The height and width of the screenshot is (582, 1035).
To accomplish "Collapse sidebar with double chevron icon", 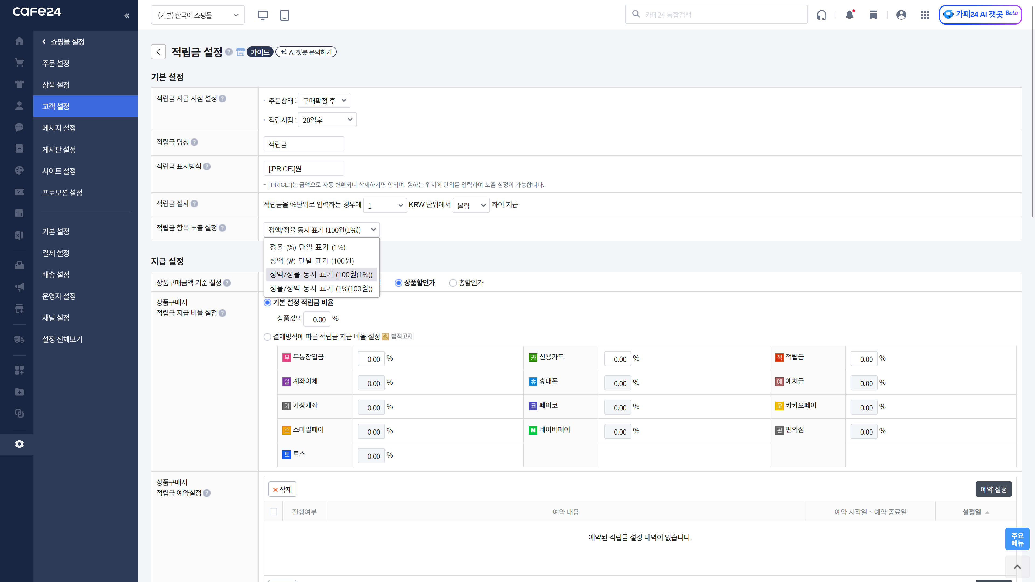I will pos(127,16).
